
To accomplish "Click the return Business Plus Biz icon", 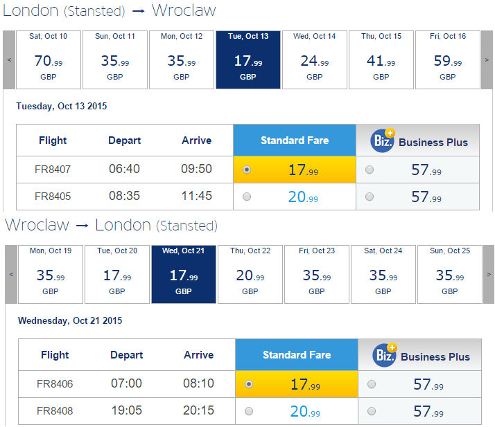I will pos(385,355).
